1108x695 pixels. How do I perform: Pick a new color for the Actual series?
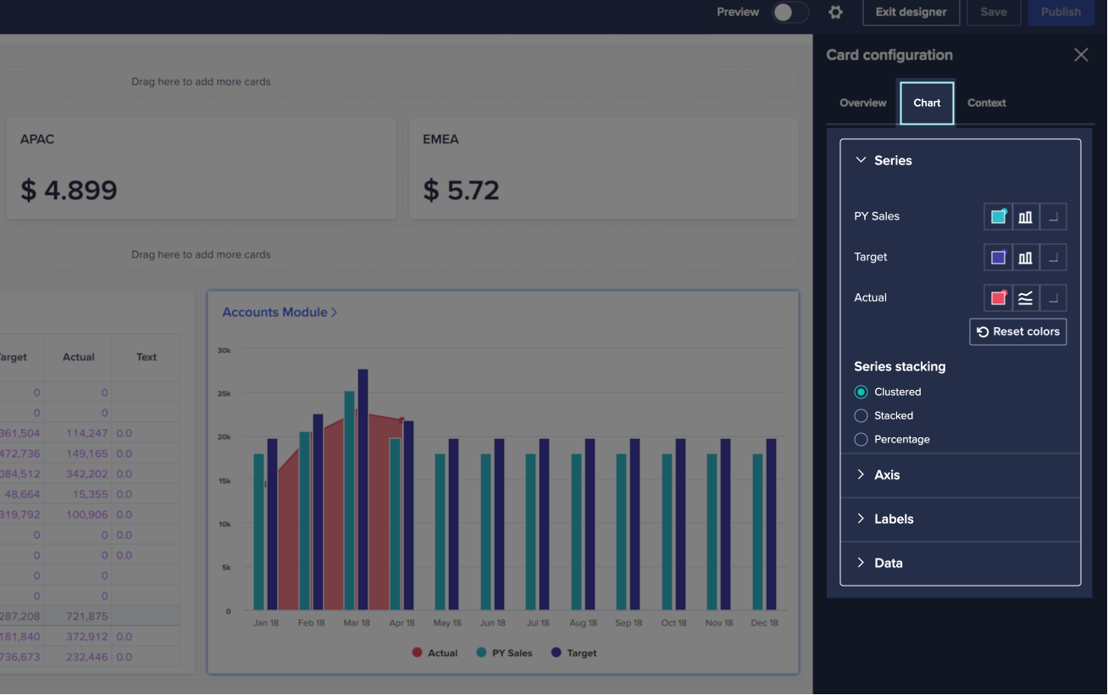(998, 297)
